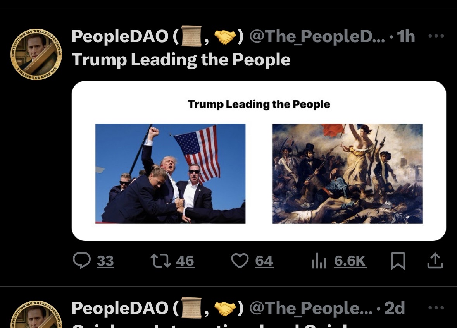Click the reply speech bubble icon
Image resolution: width=457 pixels, height=328 pixels.
click(x=82, y=260)
